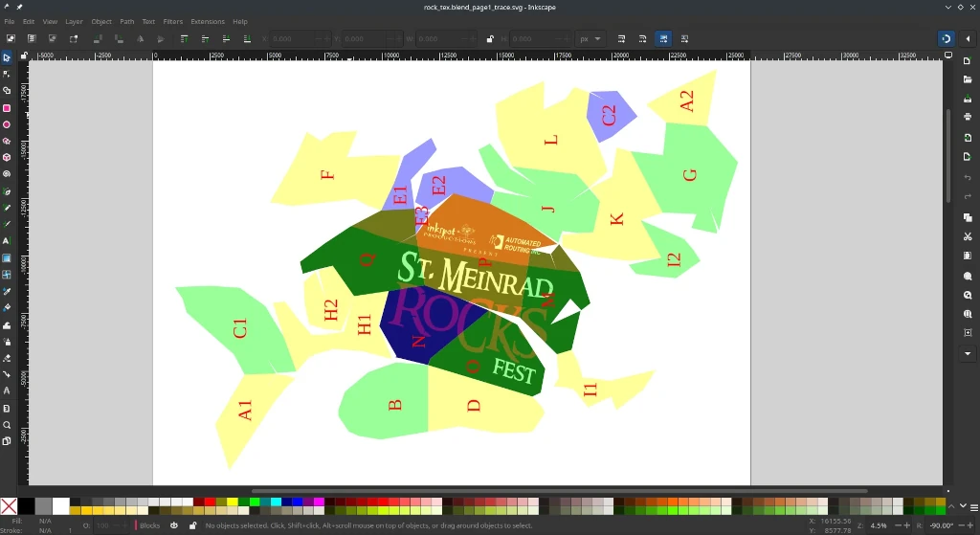
Task: Open the Path menu
Action: (x=127, y=21)
